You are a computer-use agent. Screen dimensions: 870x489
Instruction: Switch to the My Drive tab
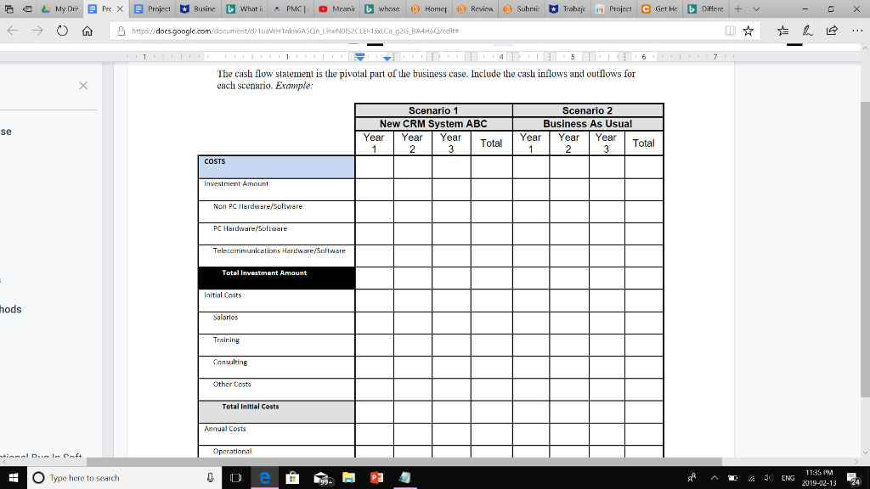[x=60, y=8]
